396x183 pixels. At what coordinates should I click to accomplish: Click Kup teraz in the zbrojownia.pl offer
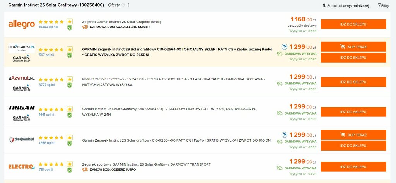pyautogui.click(x=353, y=135)
